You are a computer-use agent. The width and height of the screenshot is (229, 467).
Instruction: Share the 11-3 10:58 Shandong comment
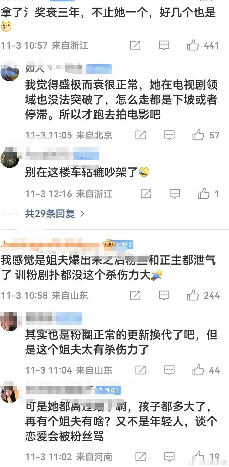(135, 295)
